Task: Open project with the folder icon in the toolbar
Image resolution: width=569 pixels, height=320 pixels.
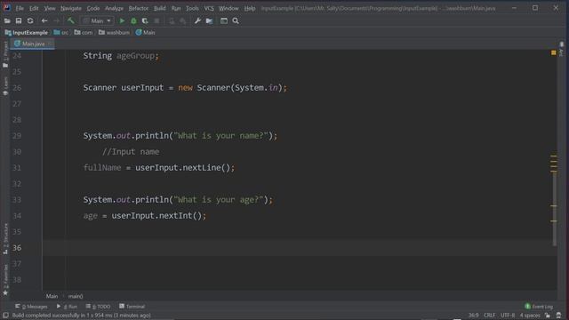Action: coord(7,21)
